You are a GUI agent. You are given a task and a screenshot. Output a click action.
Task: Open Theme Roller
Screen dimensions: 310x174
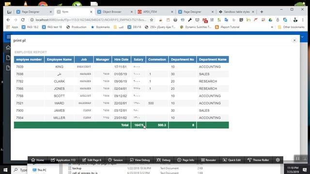258,160
